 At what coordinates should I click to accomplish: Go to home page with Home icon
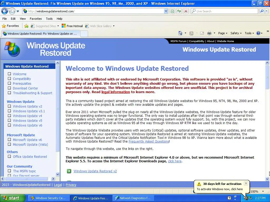click(x=180, y=33)
